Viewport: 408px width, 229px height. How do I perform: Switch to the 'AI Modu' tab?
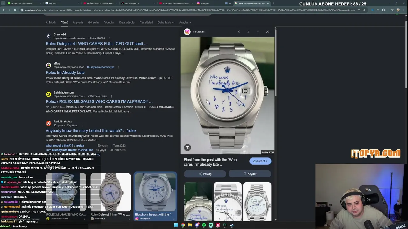(51, 22)
